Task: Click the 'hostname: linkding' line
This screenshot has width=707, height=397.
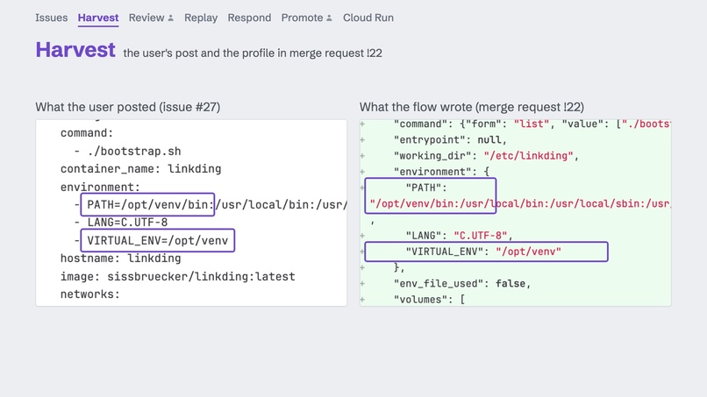Action: (x=120, y=259)
